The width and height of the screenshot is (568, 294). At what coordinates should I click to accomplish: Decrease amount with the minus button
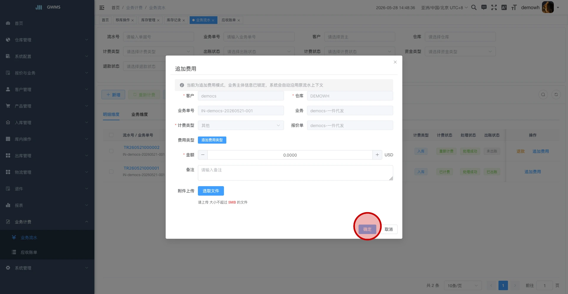pos(203,155)
